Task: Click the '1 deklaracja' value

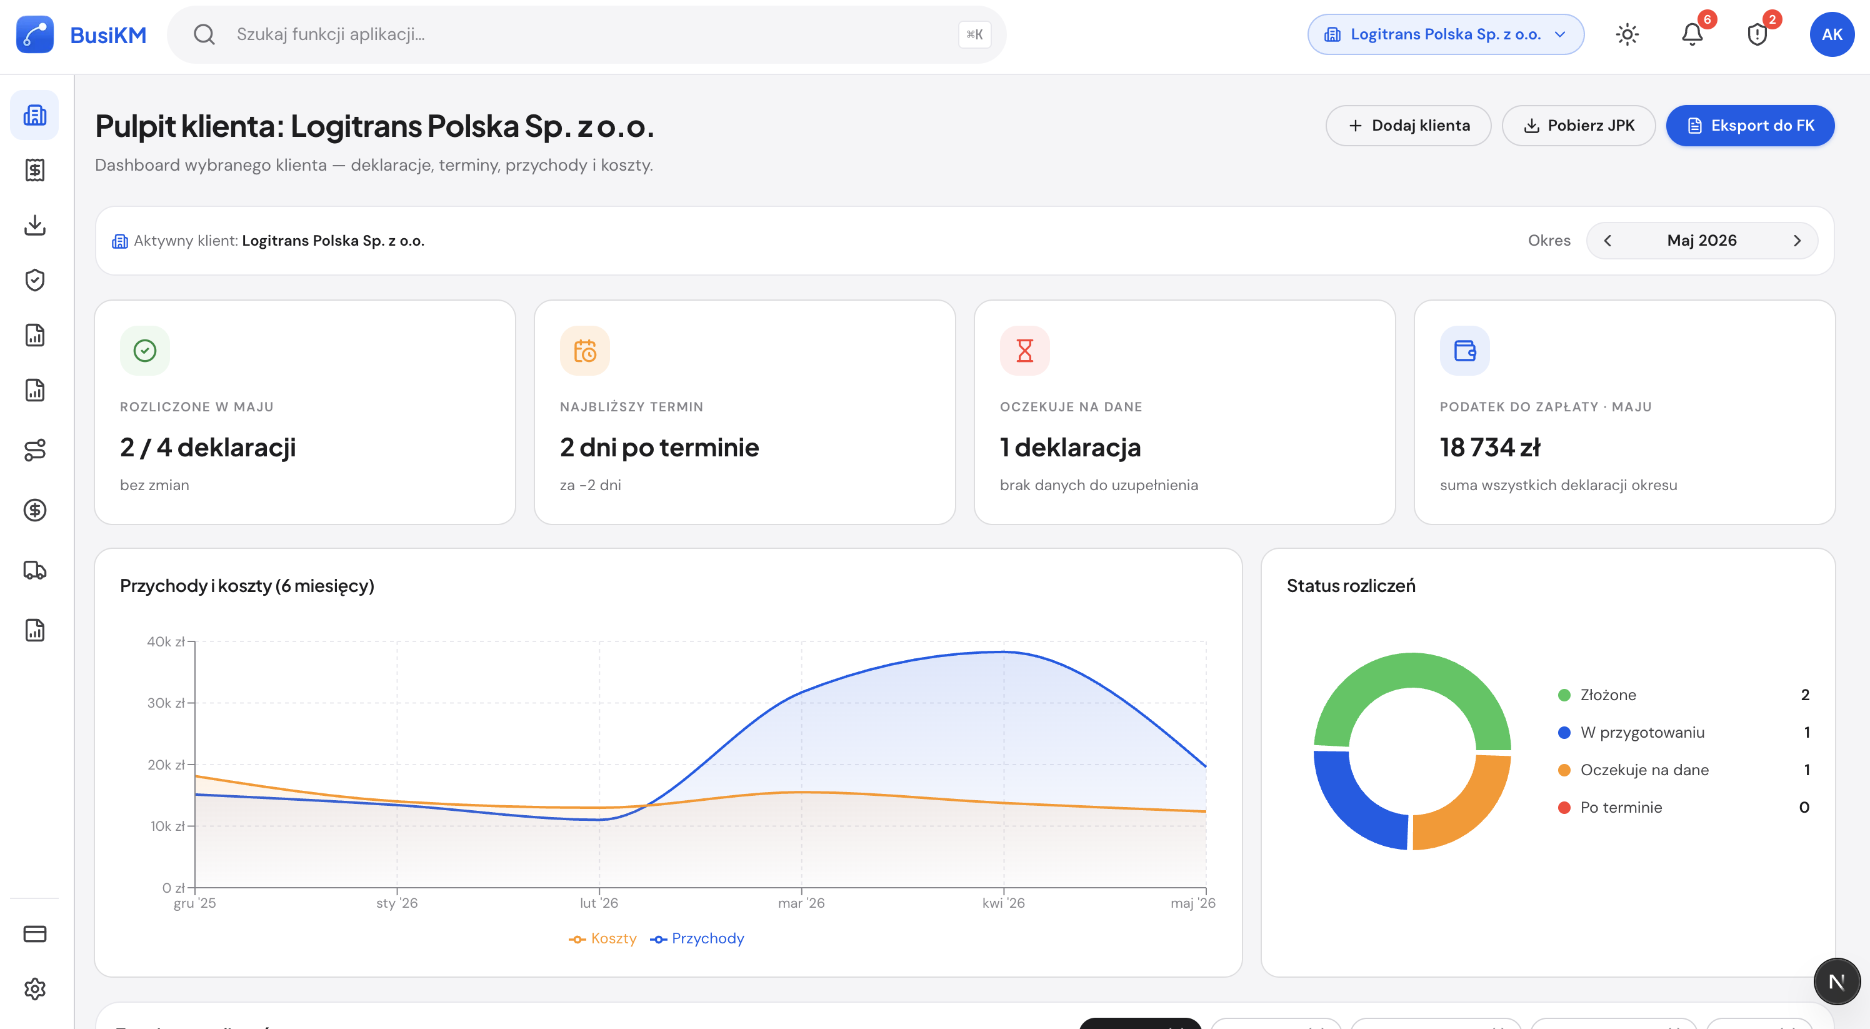Action: click(x=1070, y=448)
